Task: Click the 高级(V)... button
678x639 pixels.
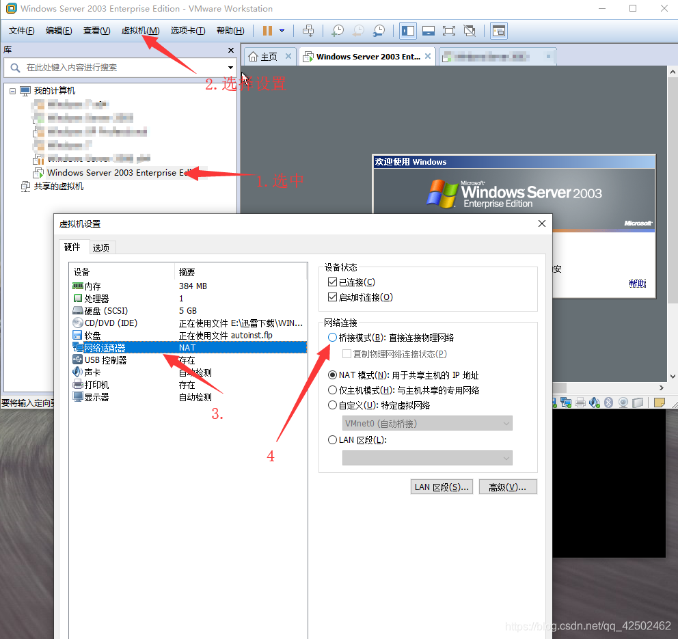Action: [x=508, y=487]
